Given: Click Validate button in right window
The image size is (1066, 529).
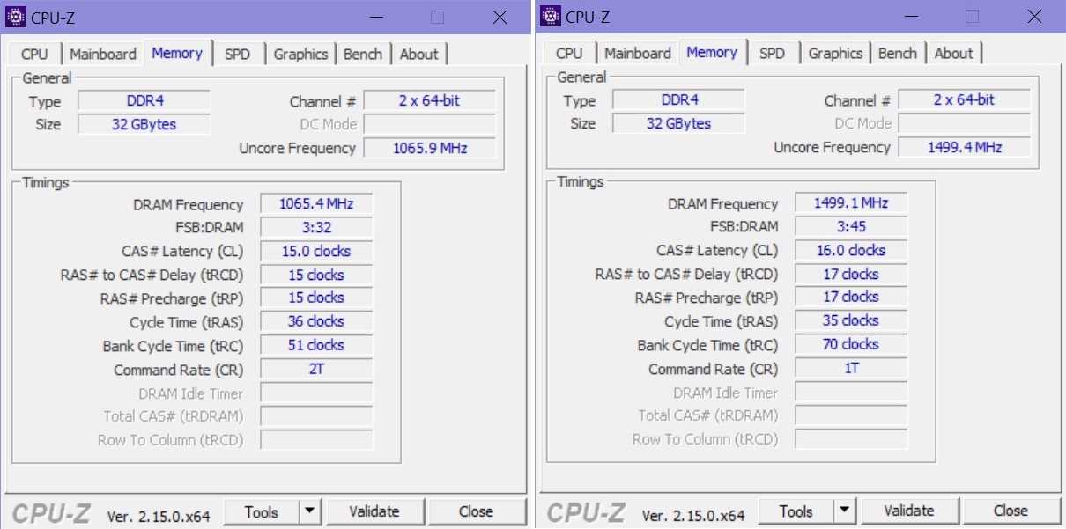Looking at the screenshot, I should click(x=909, y=511).
